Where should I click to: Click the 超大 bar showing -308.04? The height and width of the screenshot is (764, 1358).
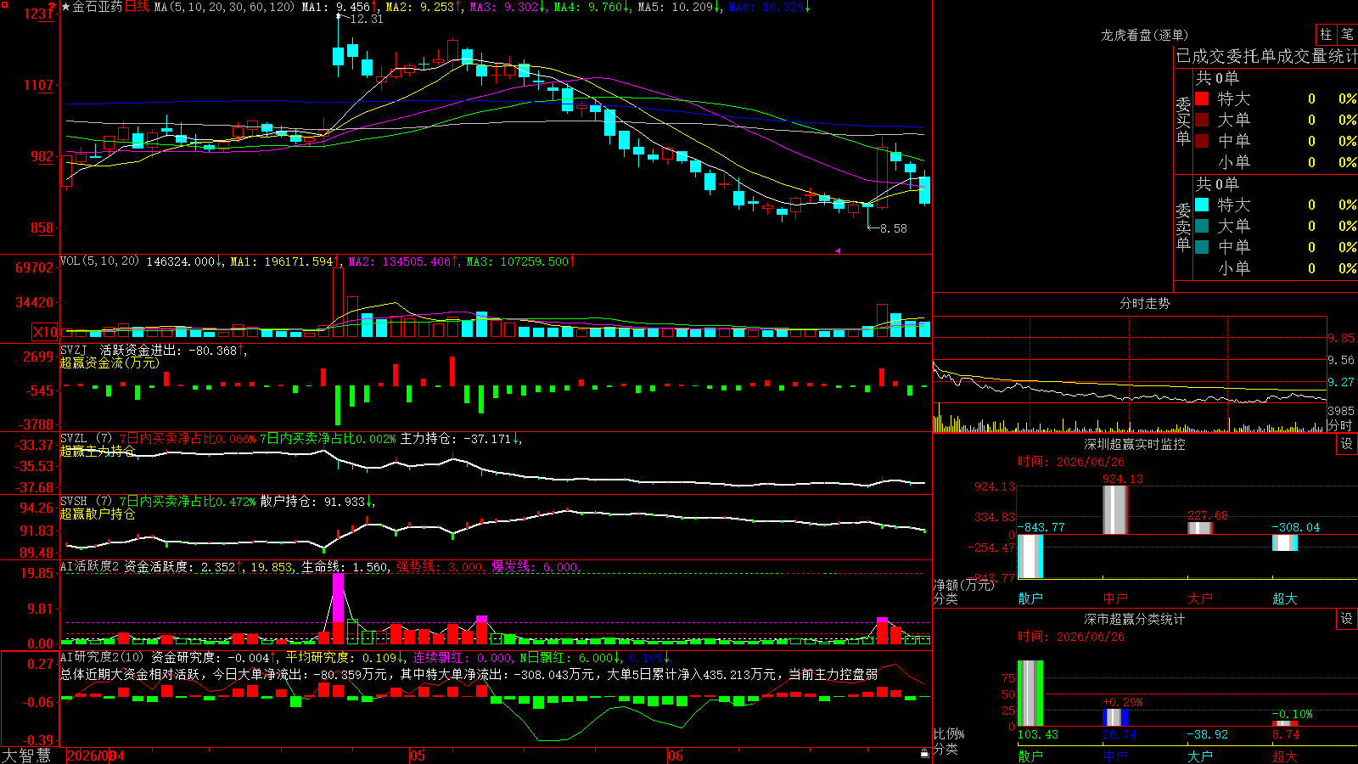[1284, 542]
